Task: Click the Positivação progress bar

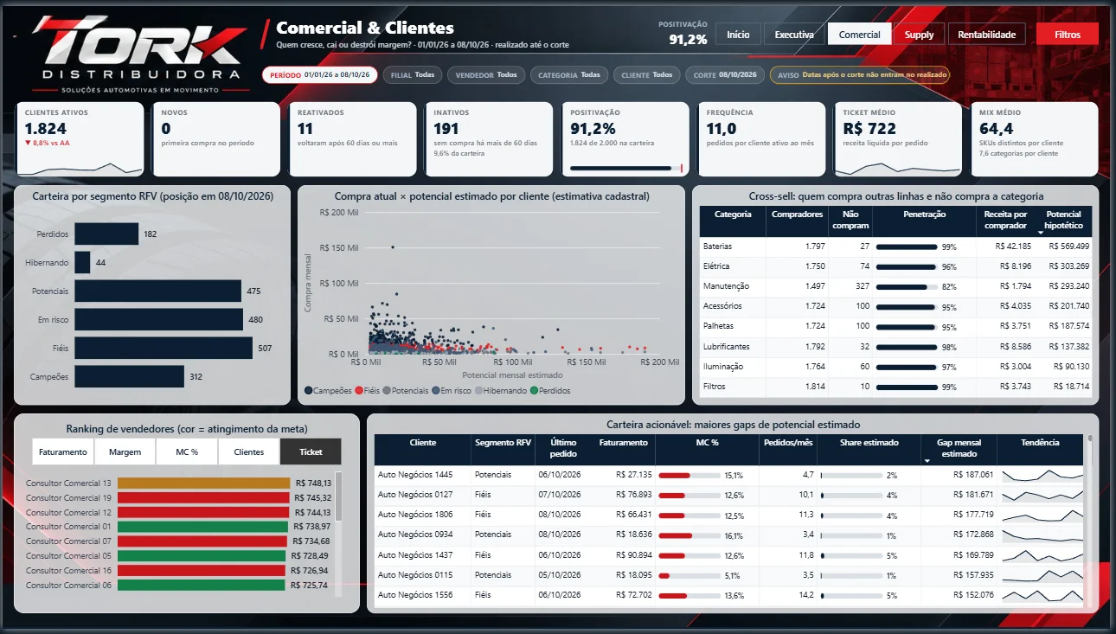Action: (626, 168)
